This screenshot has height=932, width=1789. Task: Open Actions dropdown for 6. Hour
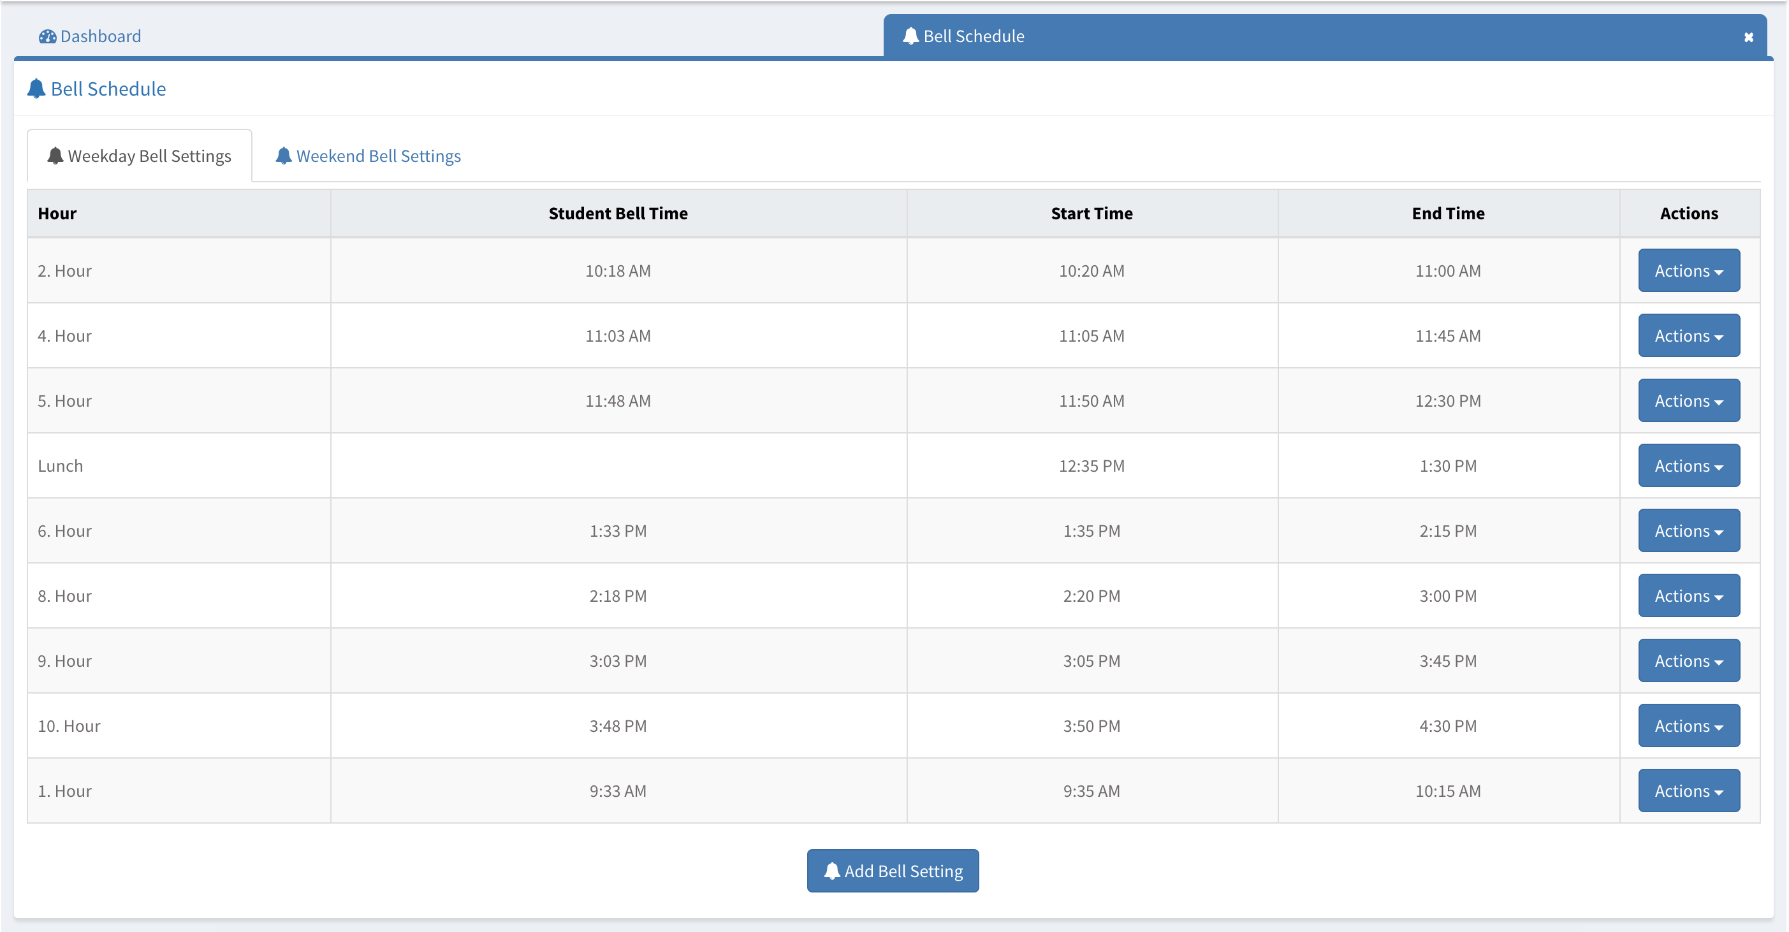[1688, 531]
